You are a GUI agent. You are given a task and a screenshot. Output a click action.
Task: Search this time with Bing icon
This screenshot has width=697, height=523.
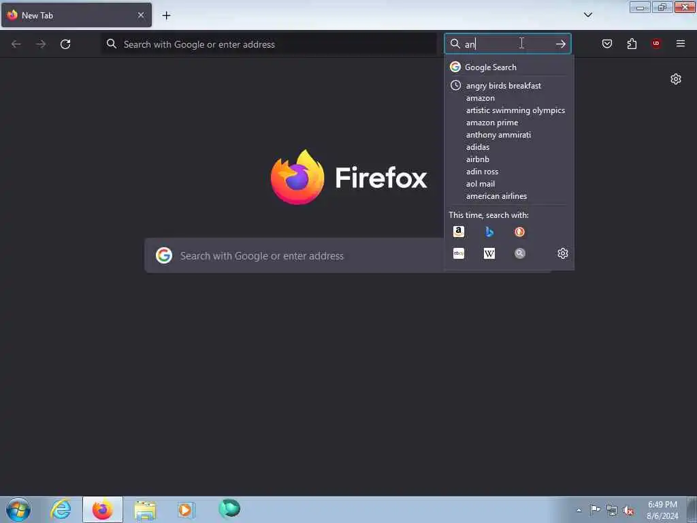click(489, 232)
